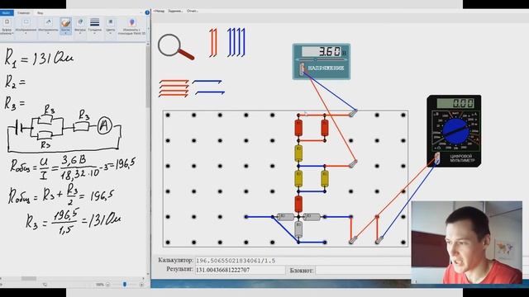Screen dimensions: 529x297
Task: Click the webcam video overlay
Action: [x=466, y=243]
